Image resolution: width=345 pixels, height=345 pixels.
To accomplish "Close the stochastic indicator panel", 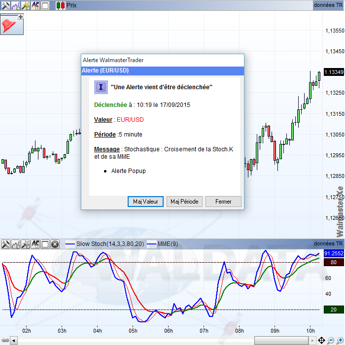I will tap(55, 244).
